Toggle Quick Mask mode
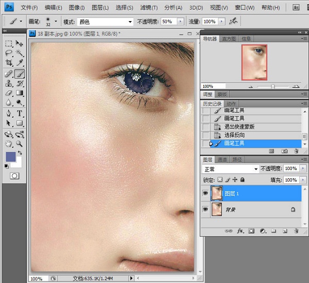 coord(14,176)
